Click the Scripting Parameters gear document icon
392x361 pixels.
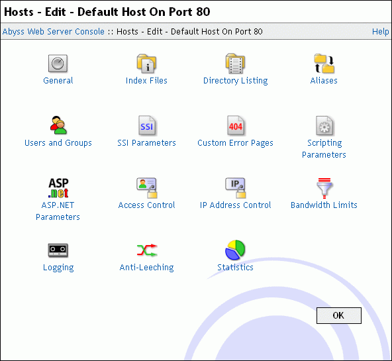point(324,125)
